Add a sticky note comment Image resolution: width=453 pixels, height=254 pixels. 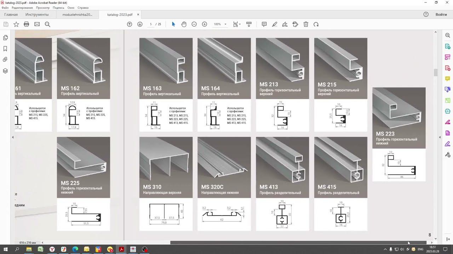point(264,24)
